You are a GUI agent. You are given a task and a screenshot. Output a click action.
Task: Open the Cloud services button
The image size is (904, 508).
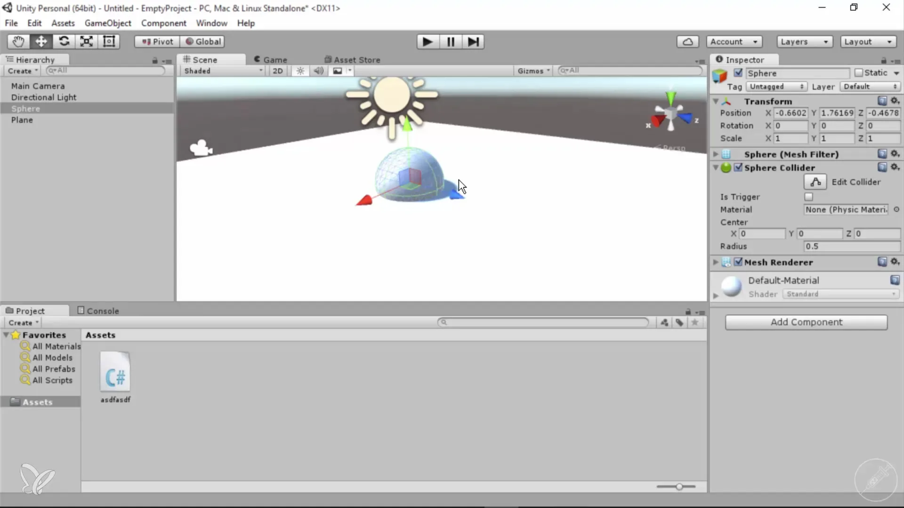[x=687, y=41]
